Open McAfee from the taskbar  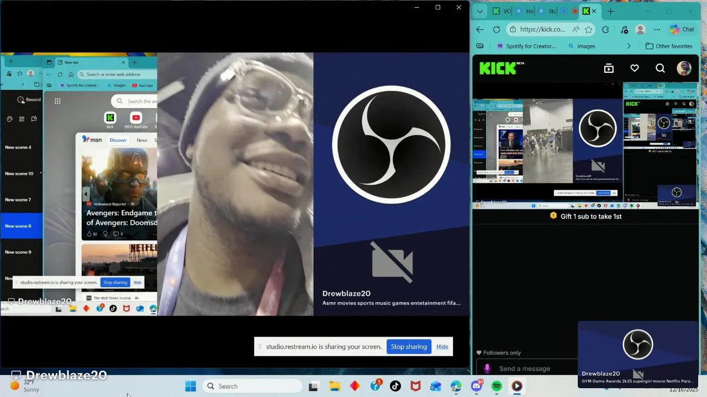(x=415, y=386)
